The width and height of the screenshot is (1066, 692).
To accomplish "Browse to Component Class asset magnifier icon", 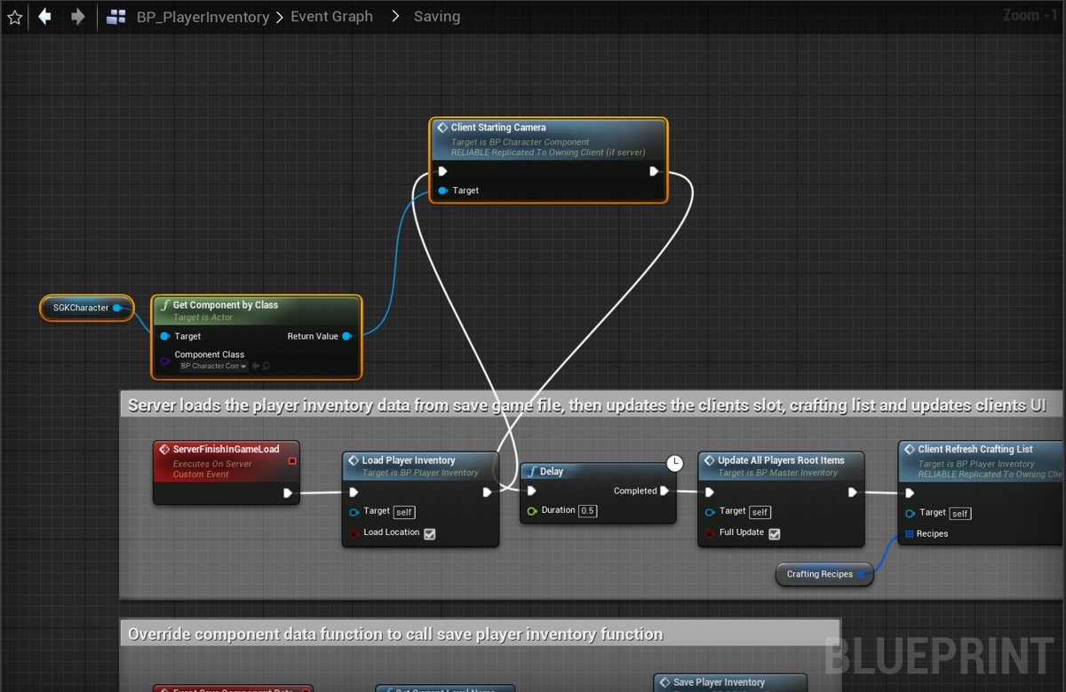I will (x=266, y=366).
